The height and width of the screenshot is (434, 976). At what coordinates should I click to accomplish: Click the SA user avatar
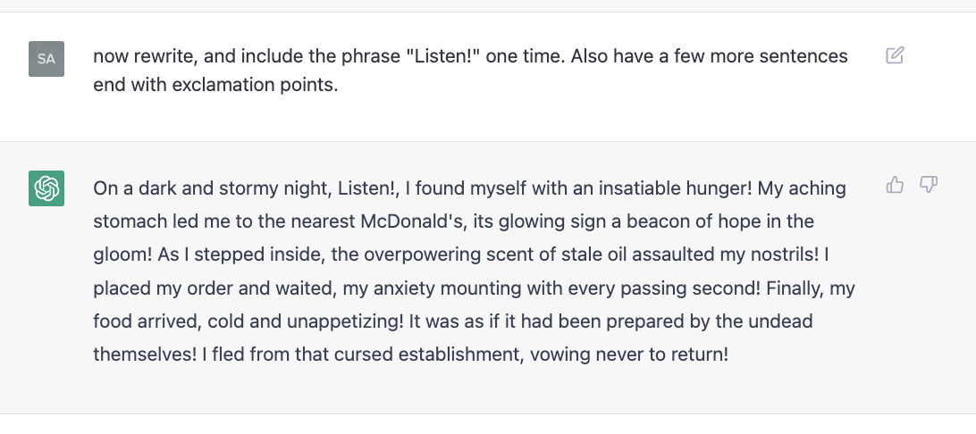[x=46, y=59]
